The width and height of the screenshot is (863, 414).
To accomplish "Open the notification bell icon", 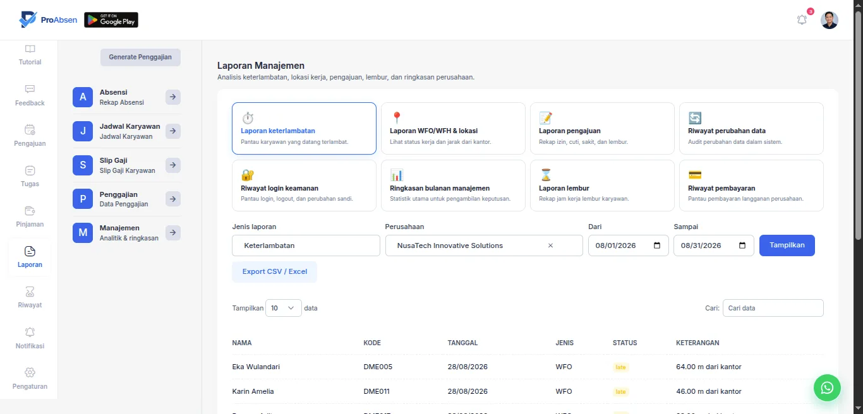I will (x=802, y=20).
